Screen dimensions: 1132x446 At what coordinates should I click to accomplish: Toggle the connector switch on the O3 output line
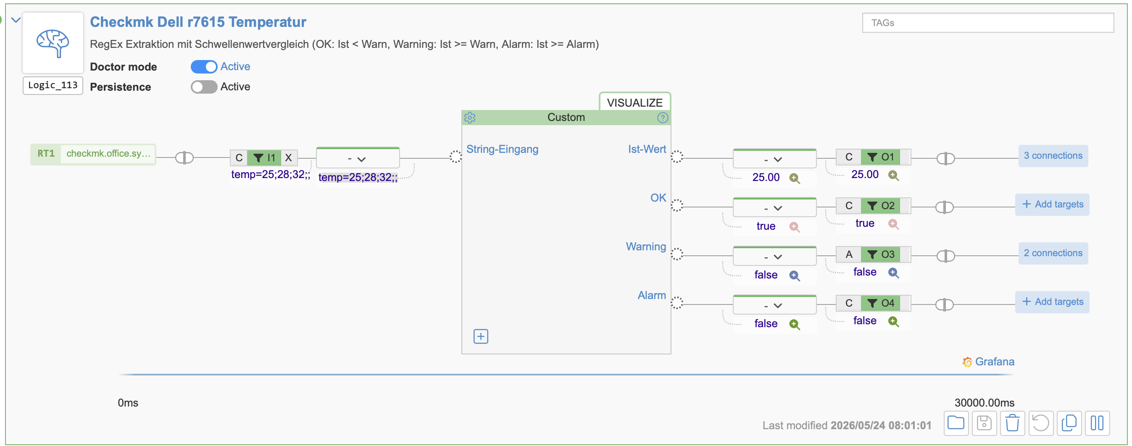click(945, 256)
